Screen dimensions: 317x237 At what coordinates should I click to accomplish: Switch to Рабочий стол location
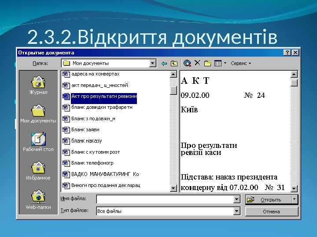pyautogui.click(x=38, y=142)
